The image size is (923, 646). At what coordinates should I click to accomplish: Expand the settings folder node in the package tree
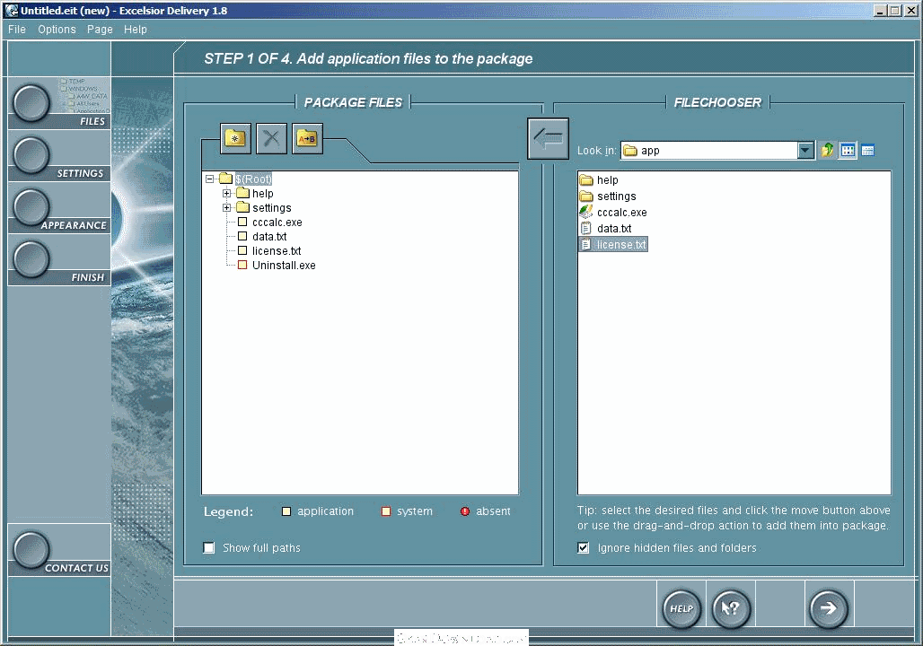(226, 207)
